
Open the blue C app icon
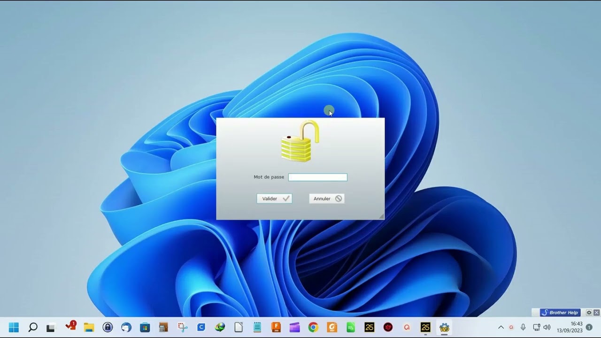201,327
